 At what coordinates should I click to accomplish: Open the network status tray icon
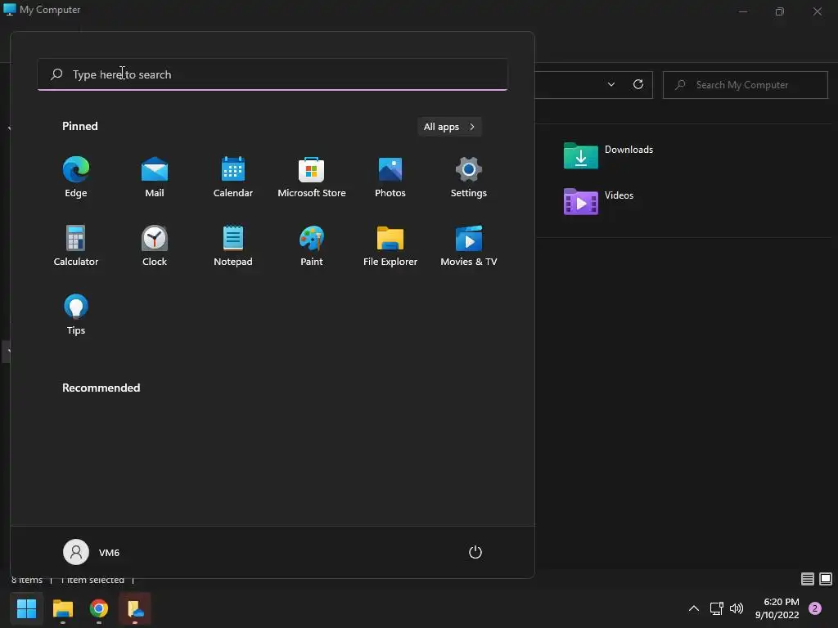pyautogui.click(x=716, y=608)
